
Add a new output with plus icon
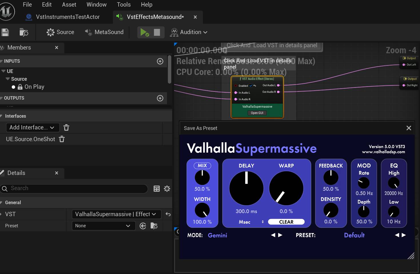[x=160, y=98]
